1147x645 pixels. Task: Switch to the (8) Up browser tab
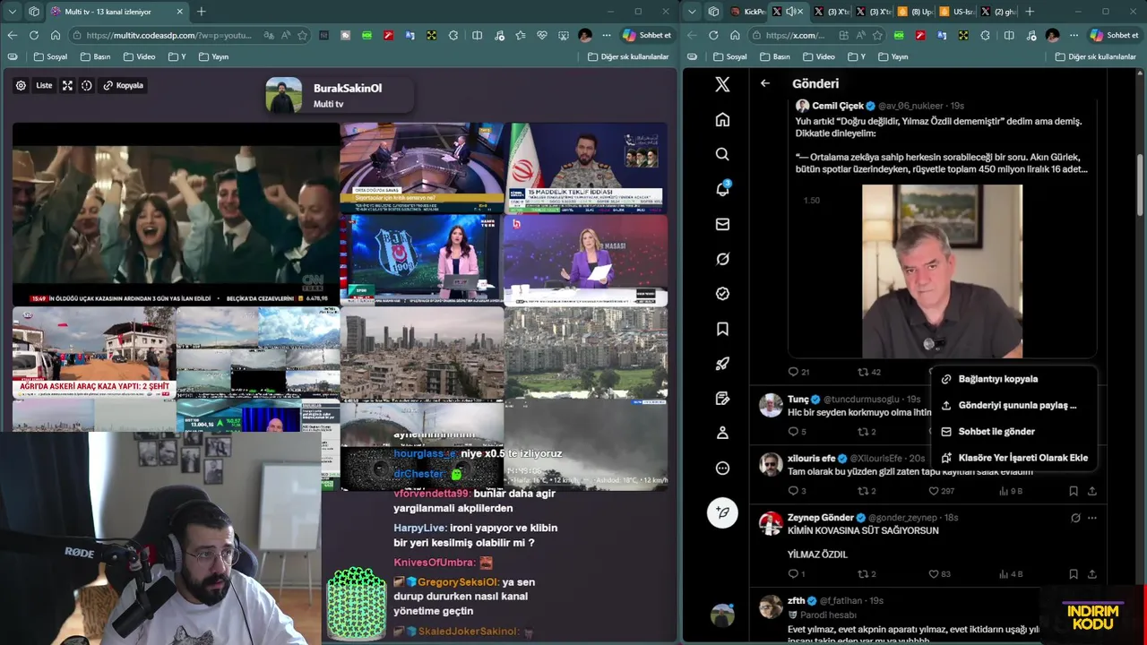tap(914, 12)
